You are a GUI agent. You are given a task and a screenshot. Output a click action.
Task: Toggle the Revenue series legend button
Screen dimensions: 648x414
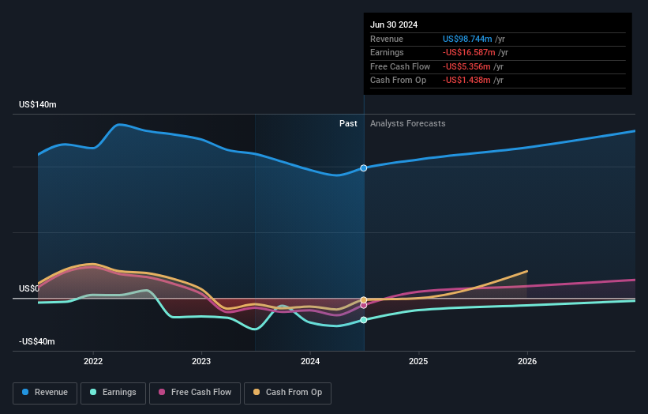click(45, 393)
